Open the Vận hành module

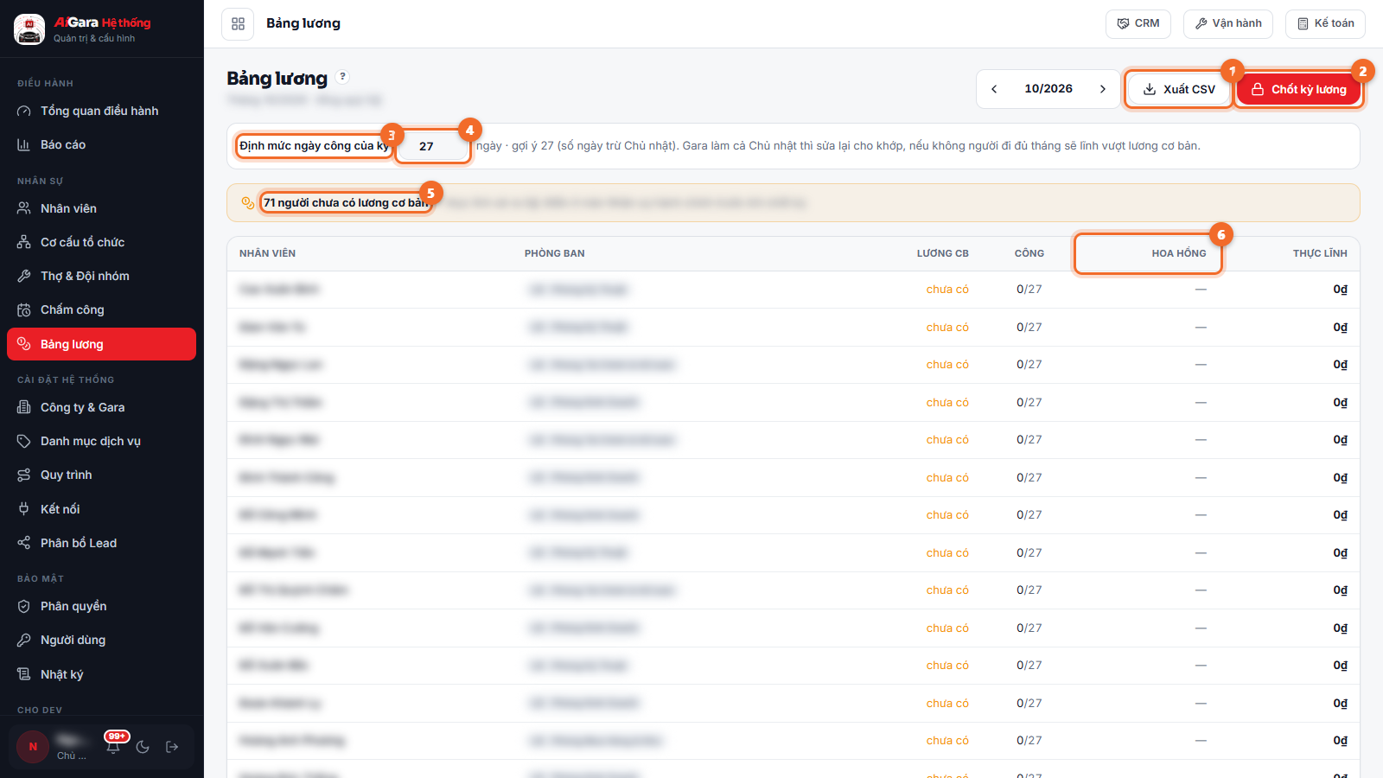tap(1228, 23)
